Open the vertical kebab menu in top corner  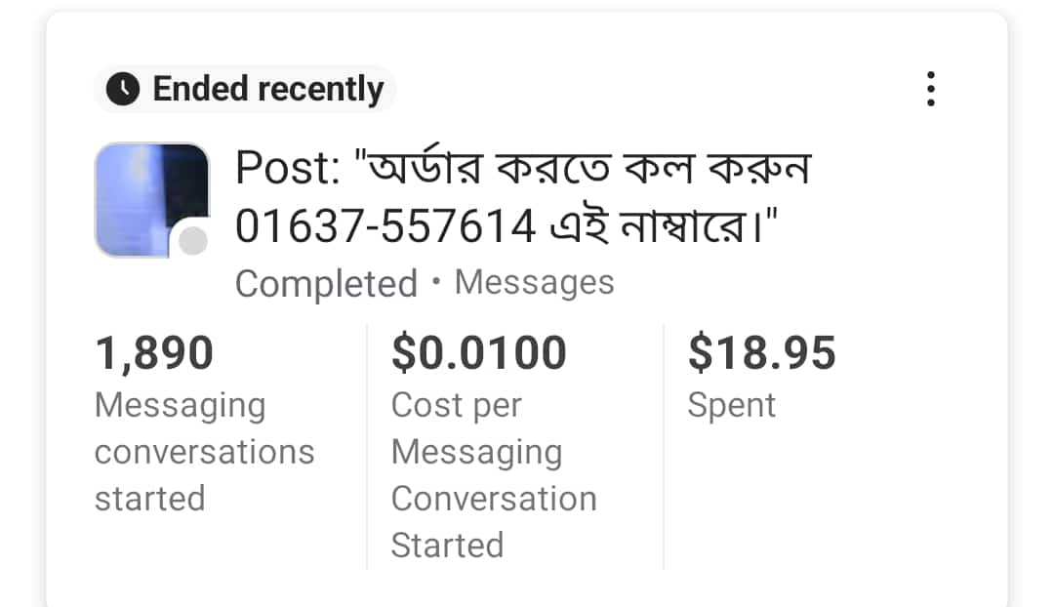coord(931,89)
